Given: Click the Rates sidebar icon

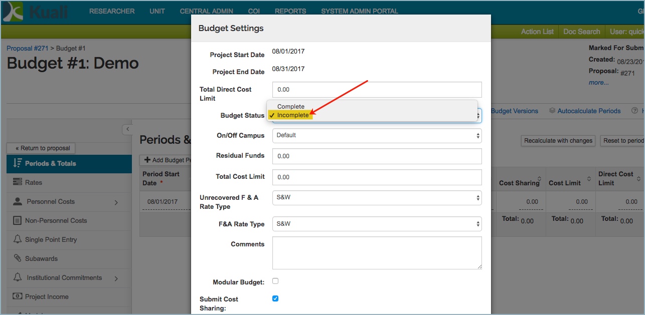Looking at the screenshot, I should tap(17, 182).
